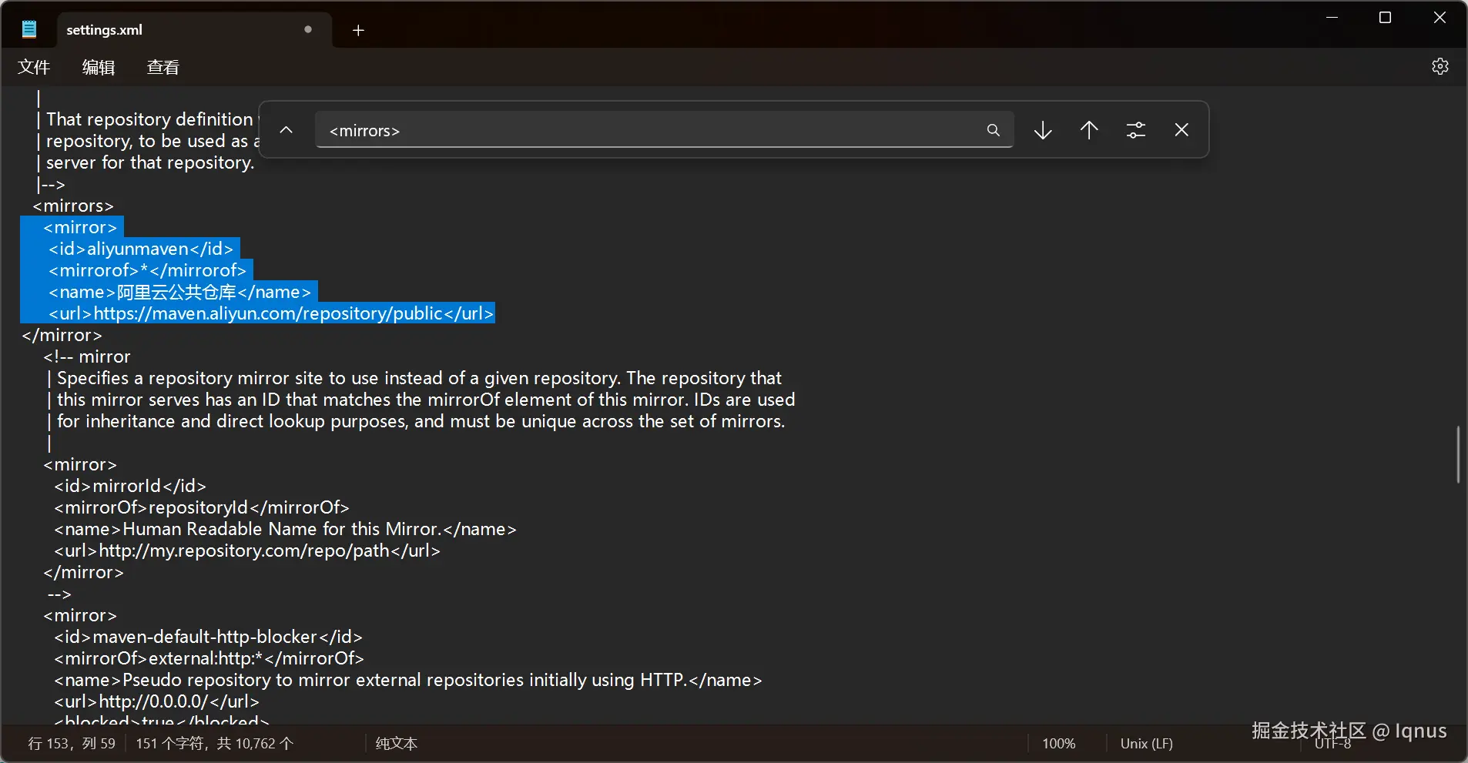Click the 'server for that repository.' line

(146, 162)
